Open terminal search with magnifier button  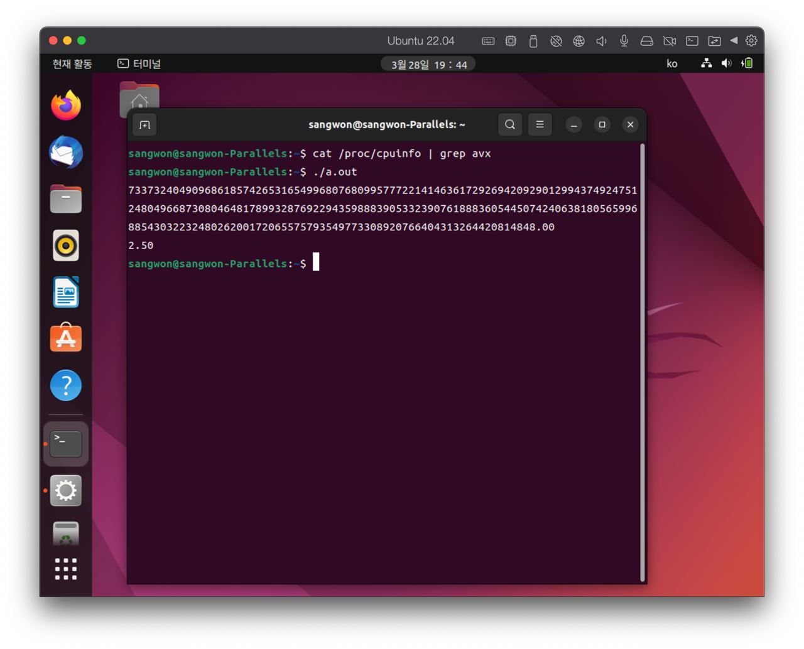510,124
